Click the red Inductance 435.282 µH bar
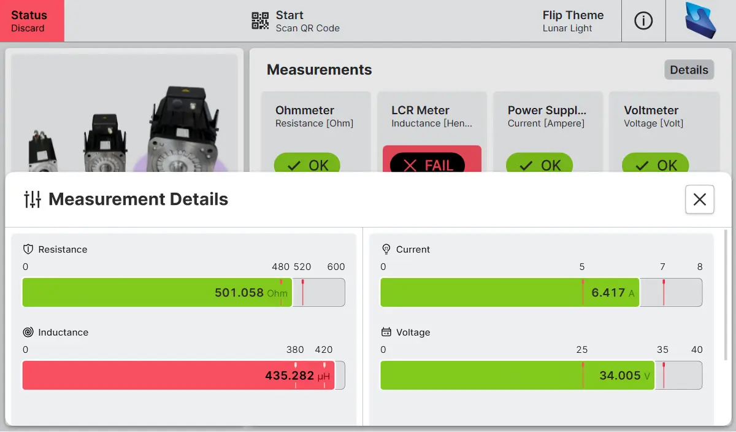Screen dimensions: 736x432 [x=178, y=375]
